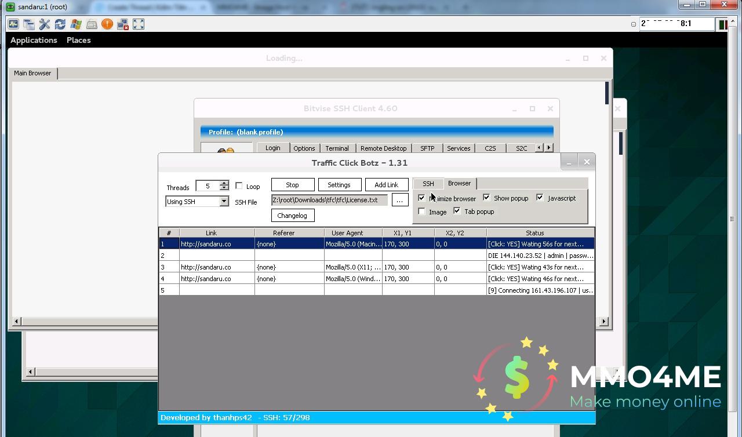Click the Stop button

click(293, 185)
